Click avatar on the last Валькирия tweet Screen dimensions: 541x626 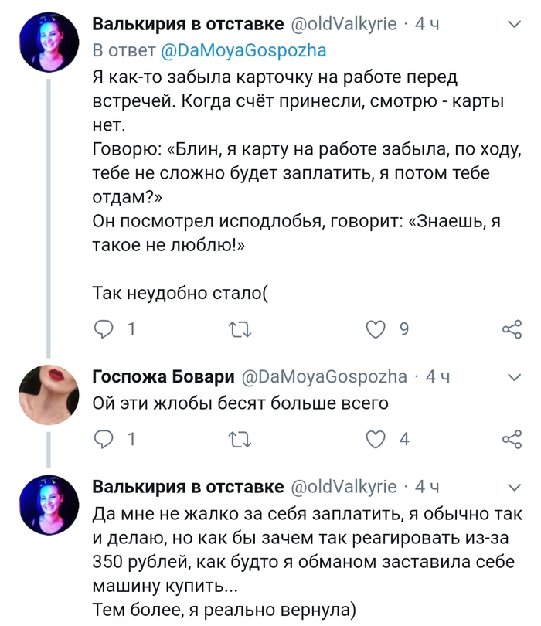coord(49,505)
